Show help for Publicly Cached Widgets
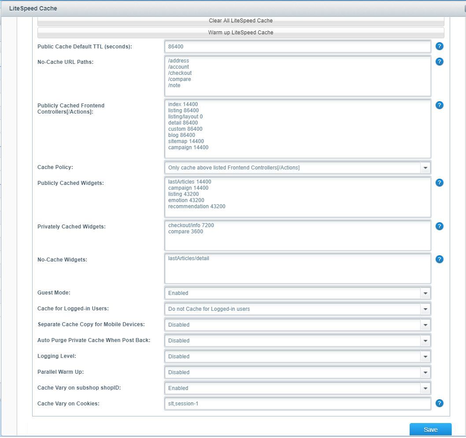The image size is (466, 438). [439, 183]
